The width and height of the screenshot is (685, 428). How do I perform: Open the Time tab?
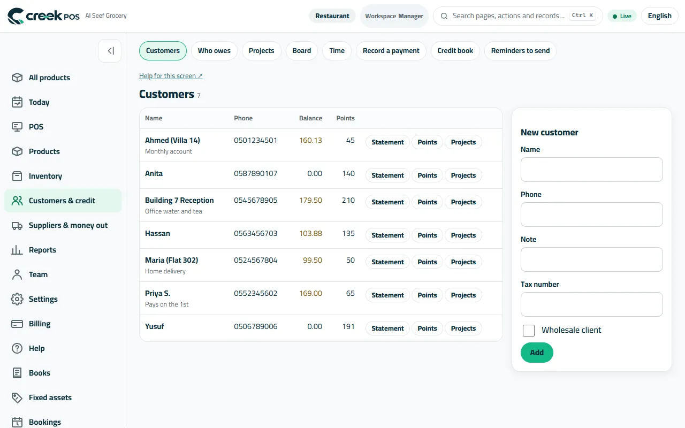(337, 51)
